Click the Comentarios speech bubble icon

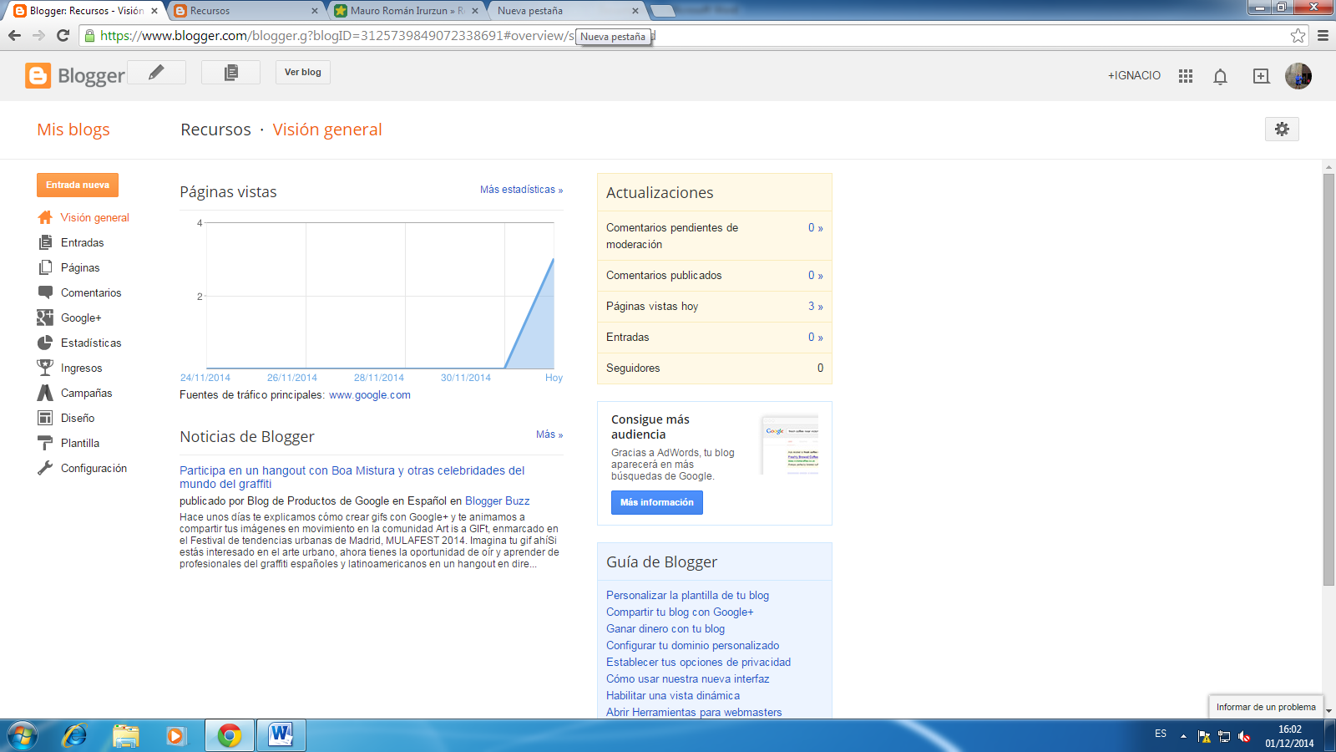[45, 292]
